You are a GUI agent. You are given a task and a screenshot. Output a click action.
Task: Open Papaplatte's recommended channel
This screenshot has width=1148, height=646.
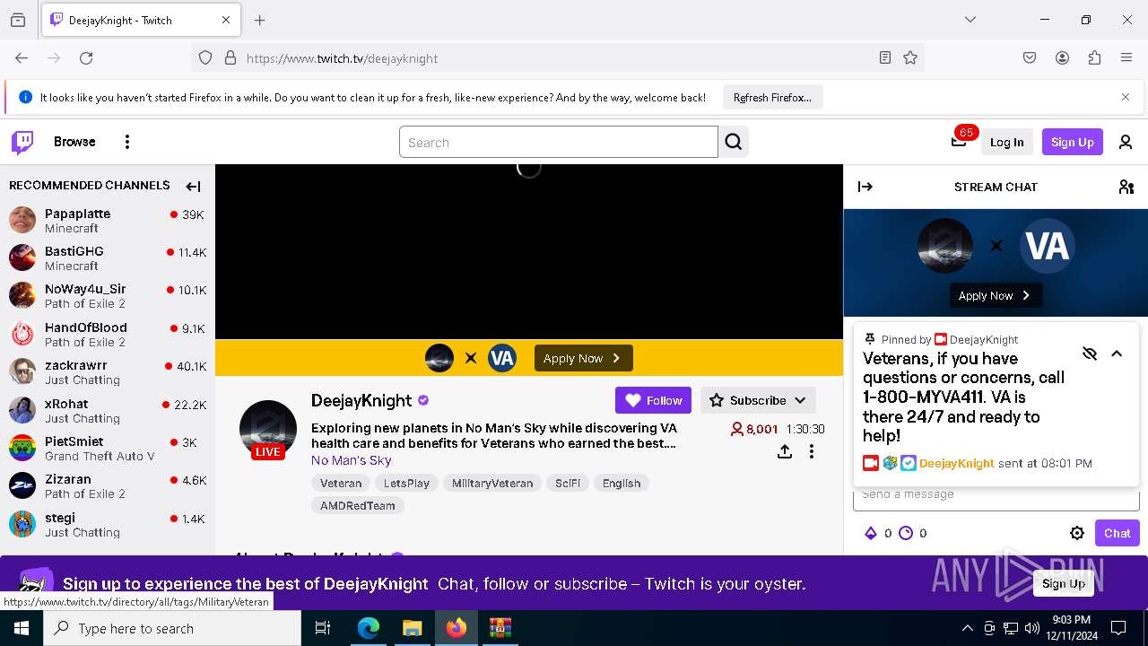click(108, 220)
